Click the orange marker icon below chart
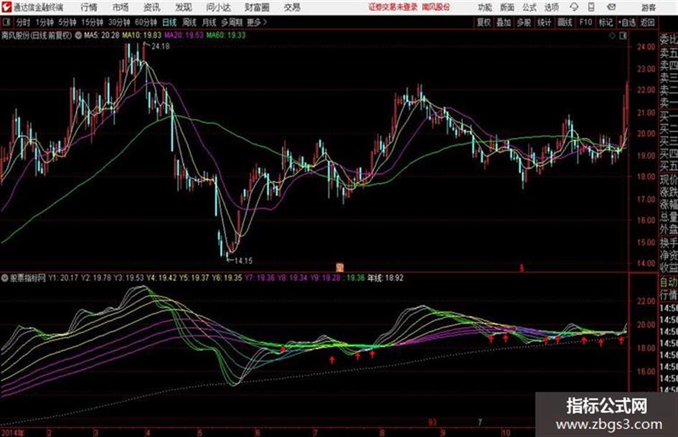678x437 pixels. [340, 268]
